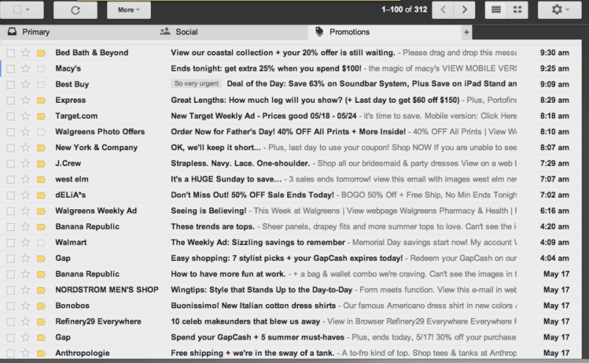
Task: Open email 'Spend your GapCash + 5 summer must-haves'
Action: pos(257,337)
